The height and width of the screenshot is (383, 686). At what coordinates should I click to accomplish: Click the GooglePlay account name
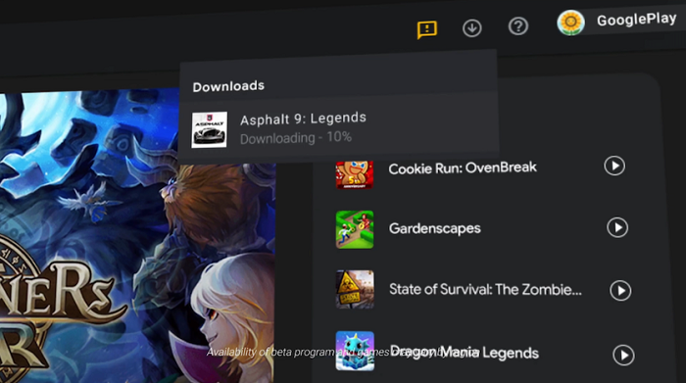click(x=637, y=20)
